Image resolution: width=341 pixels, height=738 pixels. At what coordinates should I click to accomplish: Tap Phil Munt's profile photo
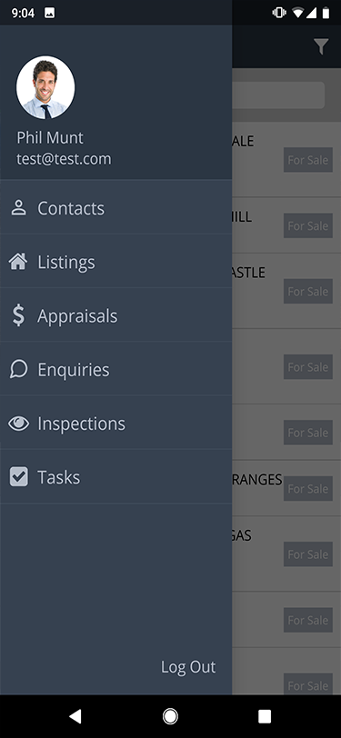click(45, 87)
